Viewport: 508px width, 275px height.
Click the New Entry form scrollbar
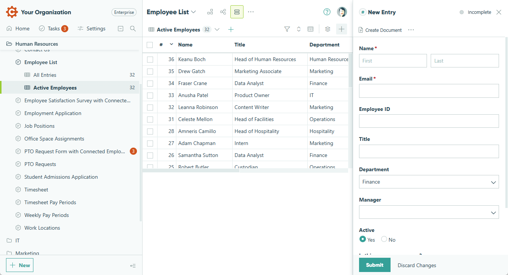(x=506, y=122)
